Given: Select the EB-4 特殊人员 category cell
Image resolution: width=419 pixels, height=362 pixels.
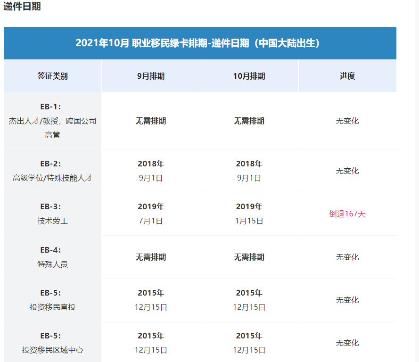Looking at the screenshot, I should (52, 257).
